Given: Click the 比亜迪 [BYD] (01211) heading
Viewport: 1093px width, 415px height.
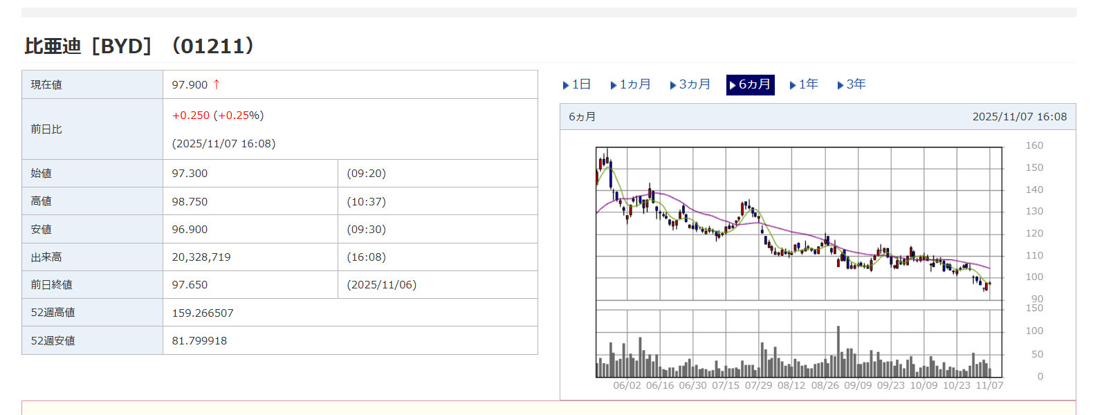Looking at the screenshot, I should 140,46.
